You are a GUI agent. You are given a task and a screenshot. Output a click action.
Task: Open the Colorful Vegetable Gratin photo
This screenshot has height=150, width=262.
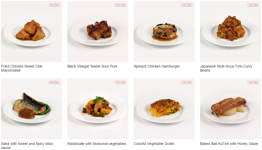tap(164, 109)
